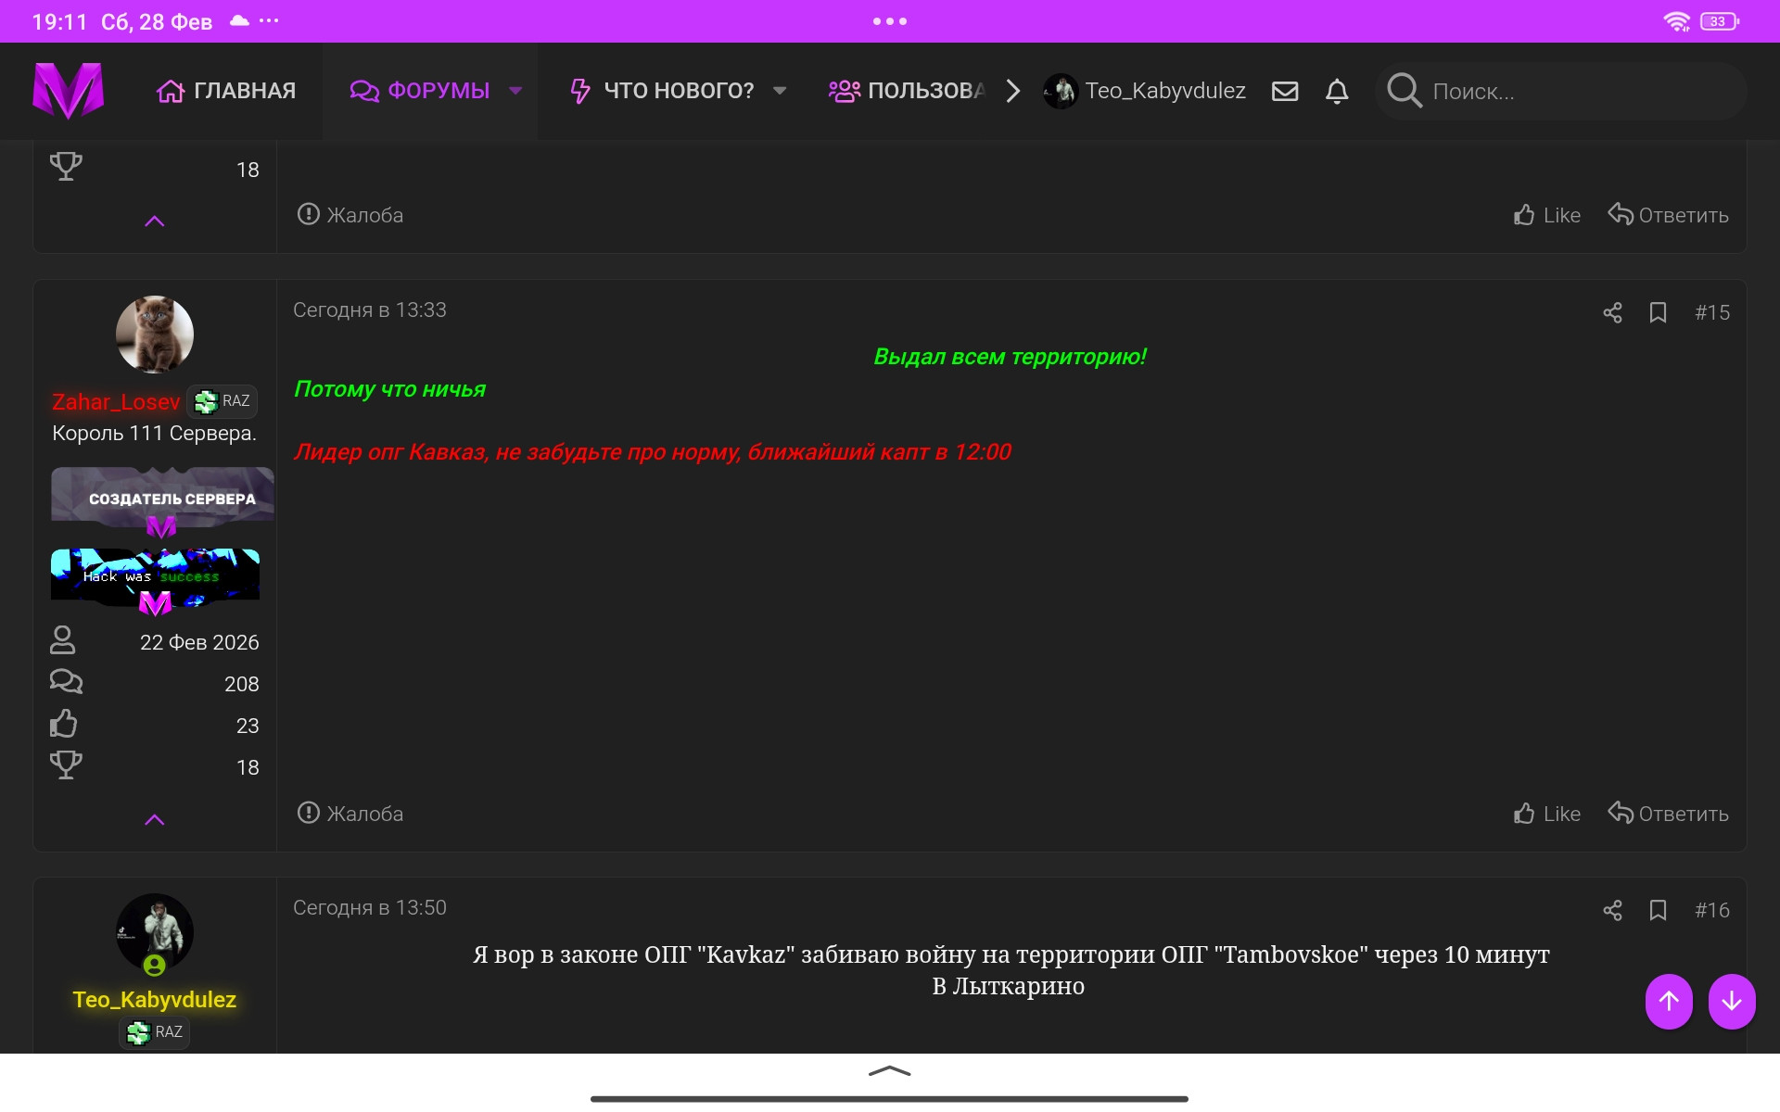Share post #16 via the share icon
Viewport: 1780px width, 1112px height.
[x=1612, y=911]
